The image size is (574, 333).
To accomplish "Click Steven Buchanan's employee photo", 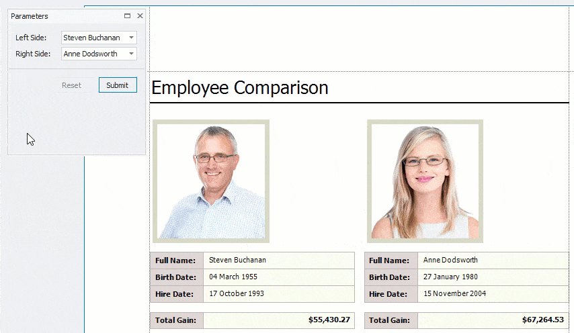I will [x=211, y=181].
